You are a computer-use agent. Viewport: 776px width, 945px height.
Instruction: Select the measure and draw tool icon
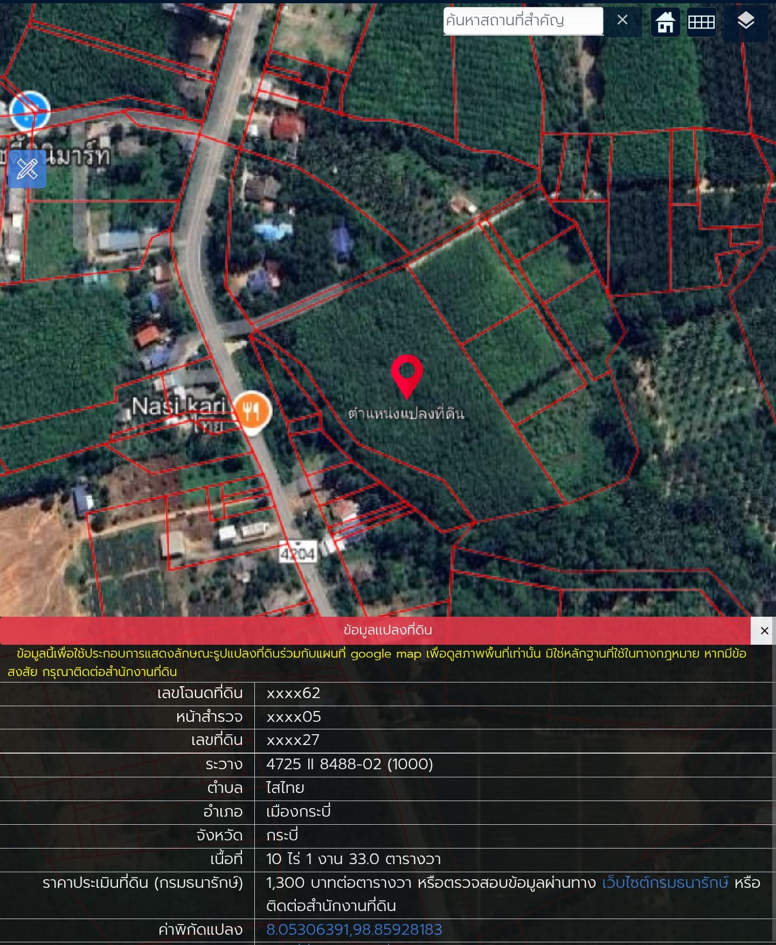click(27, 169)
